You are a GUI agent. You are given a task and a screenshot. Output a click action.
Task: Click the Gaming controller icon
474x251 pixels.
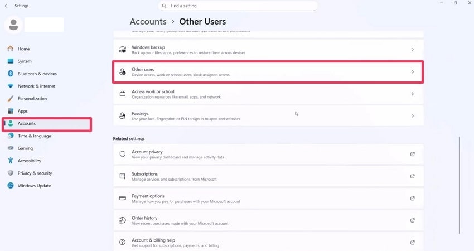tap(11, 148)
